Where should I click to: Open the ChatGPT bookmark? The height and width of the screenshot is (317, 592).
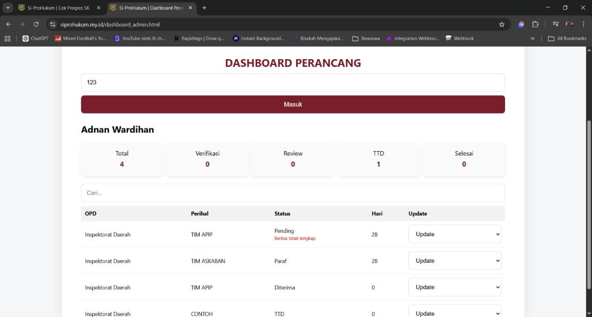pyautogui.click(x=35, y=38)
